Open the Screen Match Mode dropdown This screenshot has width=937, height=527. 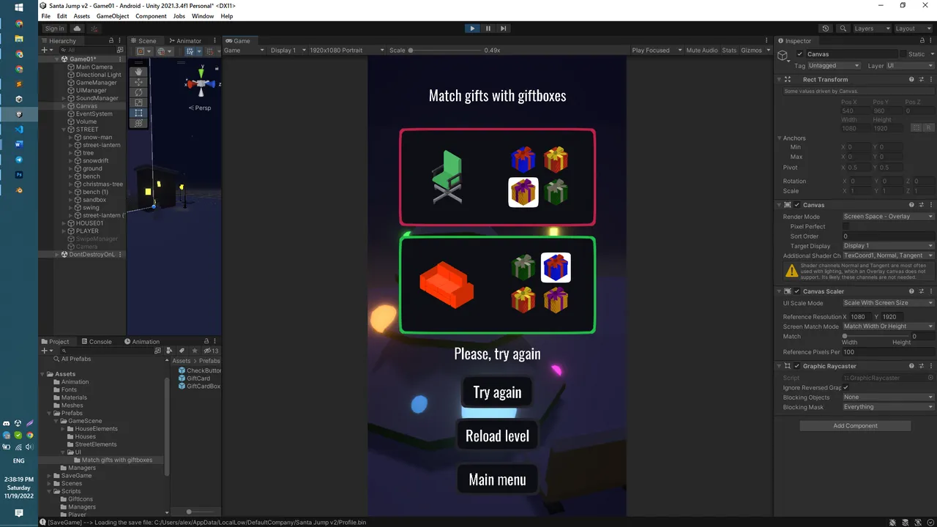click(x=889, y=326)
